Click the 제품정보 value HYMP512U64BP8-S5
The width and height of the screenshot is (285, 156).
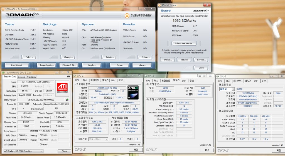point(248,103)
